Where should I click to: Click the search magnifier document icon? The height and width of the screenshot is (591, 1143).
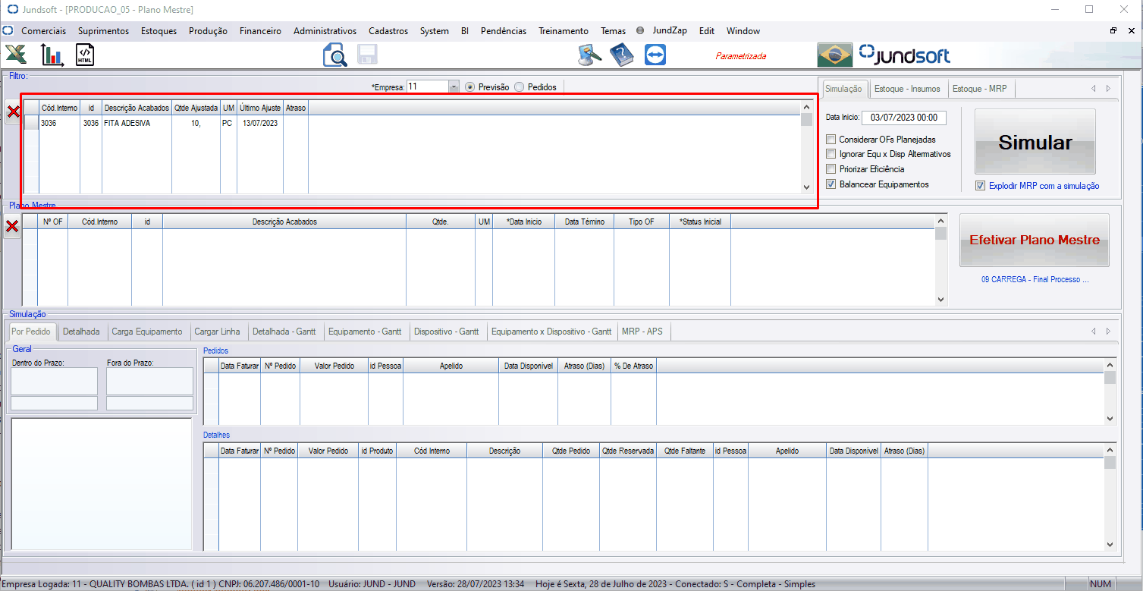pyautogui.click(x=335, y=55)
